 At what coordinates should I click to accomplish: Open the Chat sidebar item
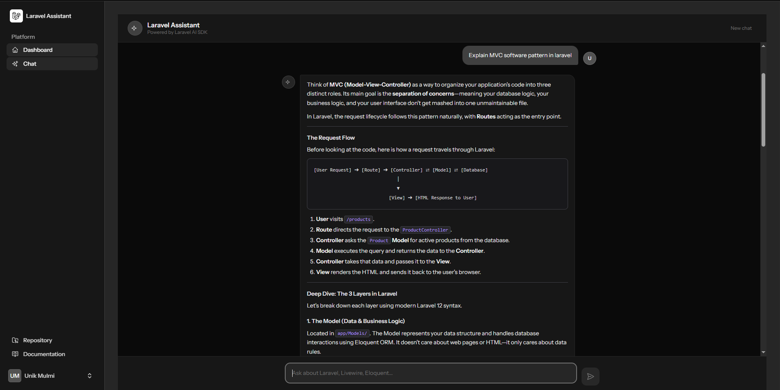pyautogui.click(x=52, y=64)
